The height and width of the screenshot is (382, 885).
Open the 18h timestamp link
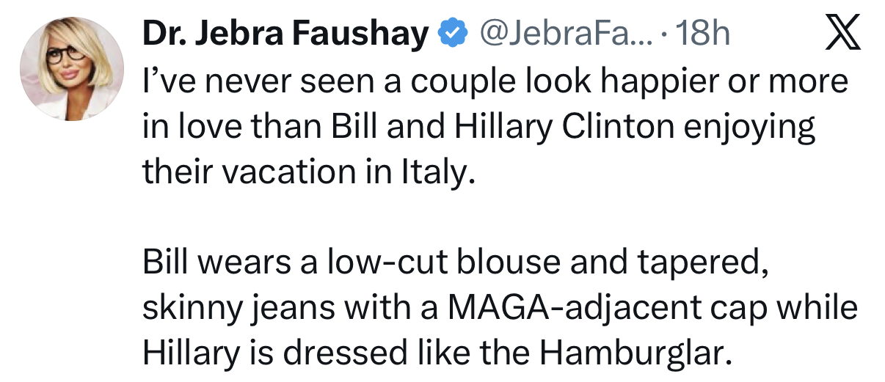click(x=702, y=34)
